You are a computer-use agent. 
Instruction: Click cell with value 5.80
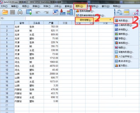pos(51,101)
